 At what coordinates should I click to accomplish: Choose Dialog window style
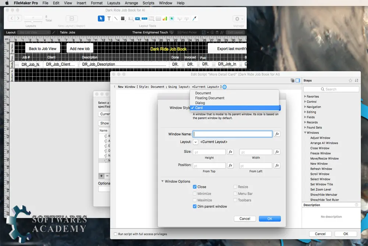(x=234, y=103)
